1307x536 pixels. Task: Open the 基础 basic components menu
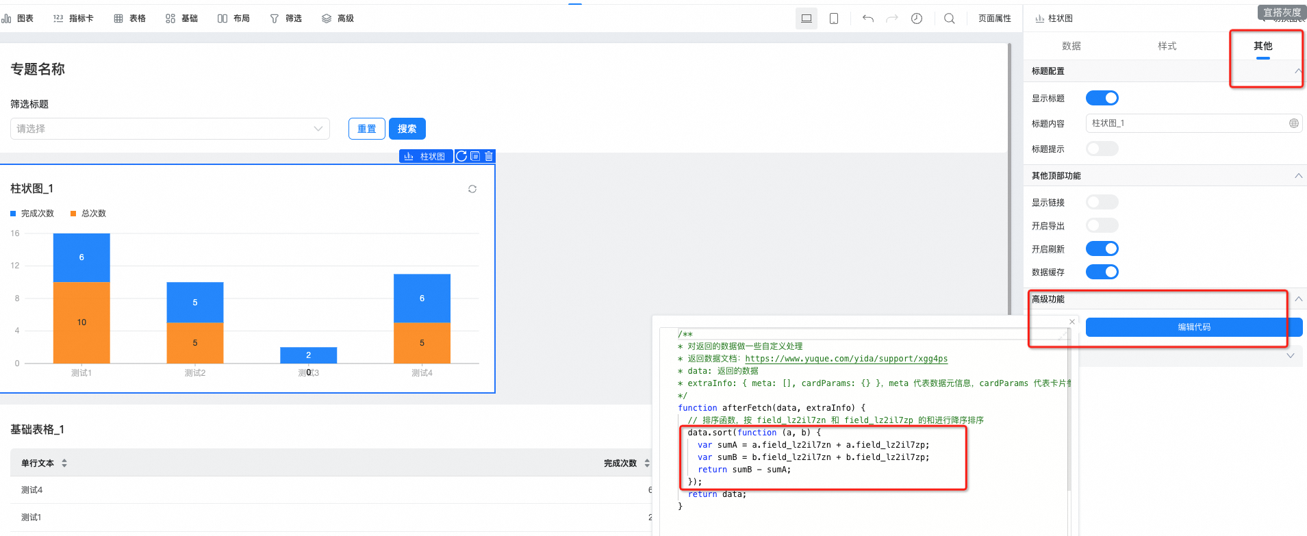(x=181, y=18)
